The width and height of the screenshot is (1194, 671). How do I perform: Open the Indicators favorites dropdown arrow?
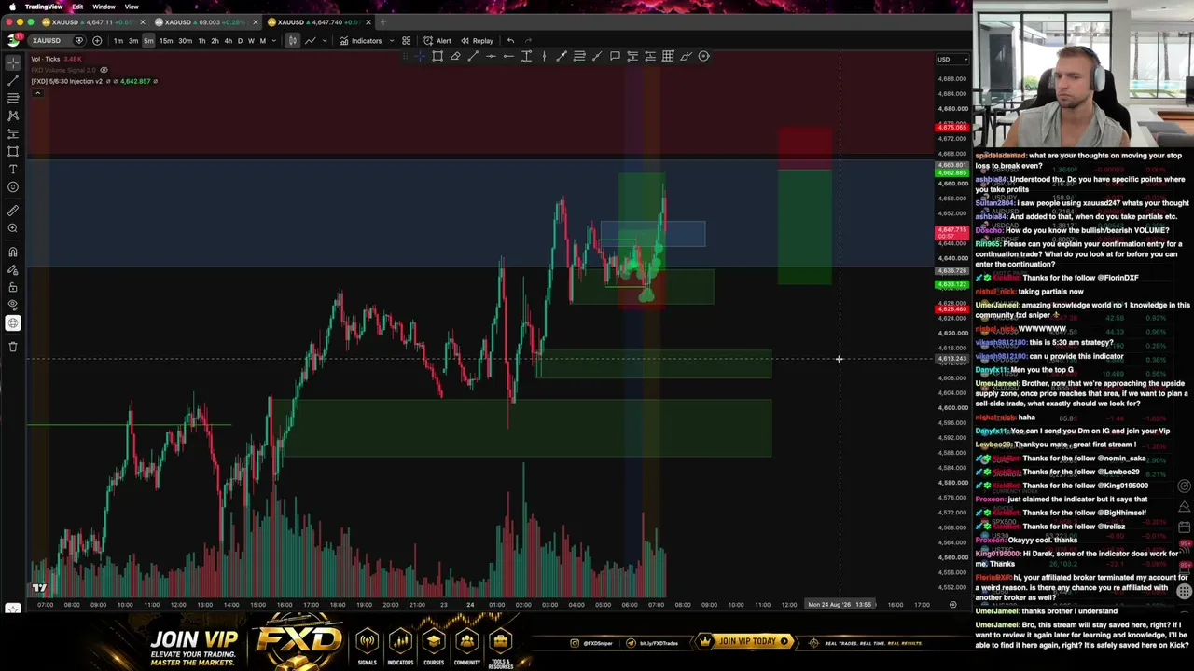click(x=392, y=41)
